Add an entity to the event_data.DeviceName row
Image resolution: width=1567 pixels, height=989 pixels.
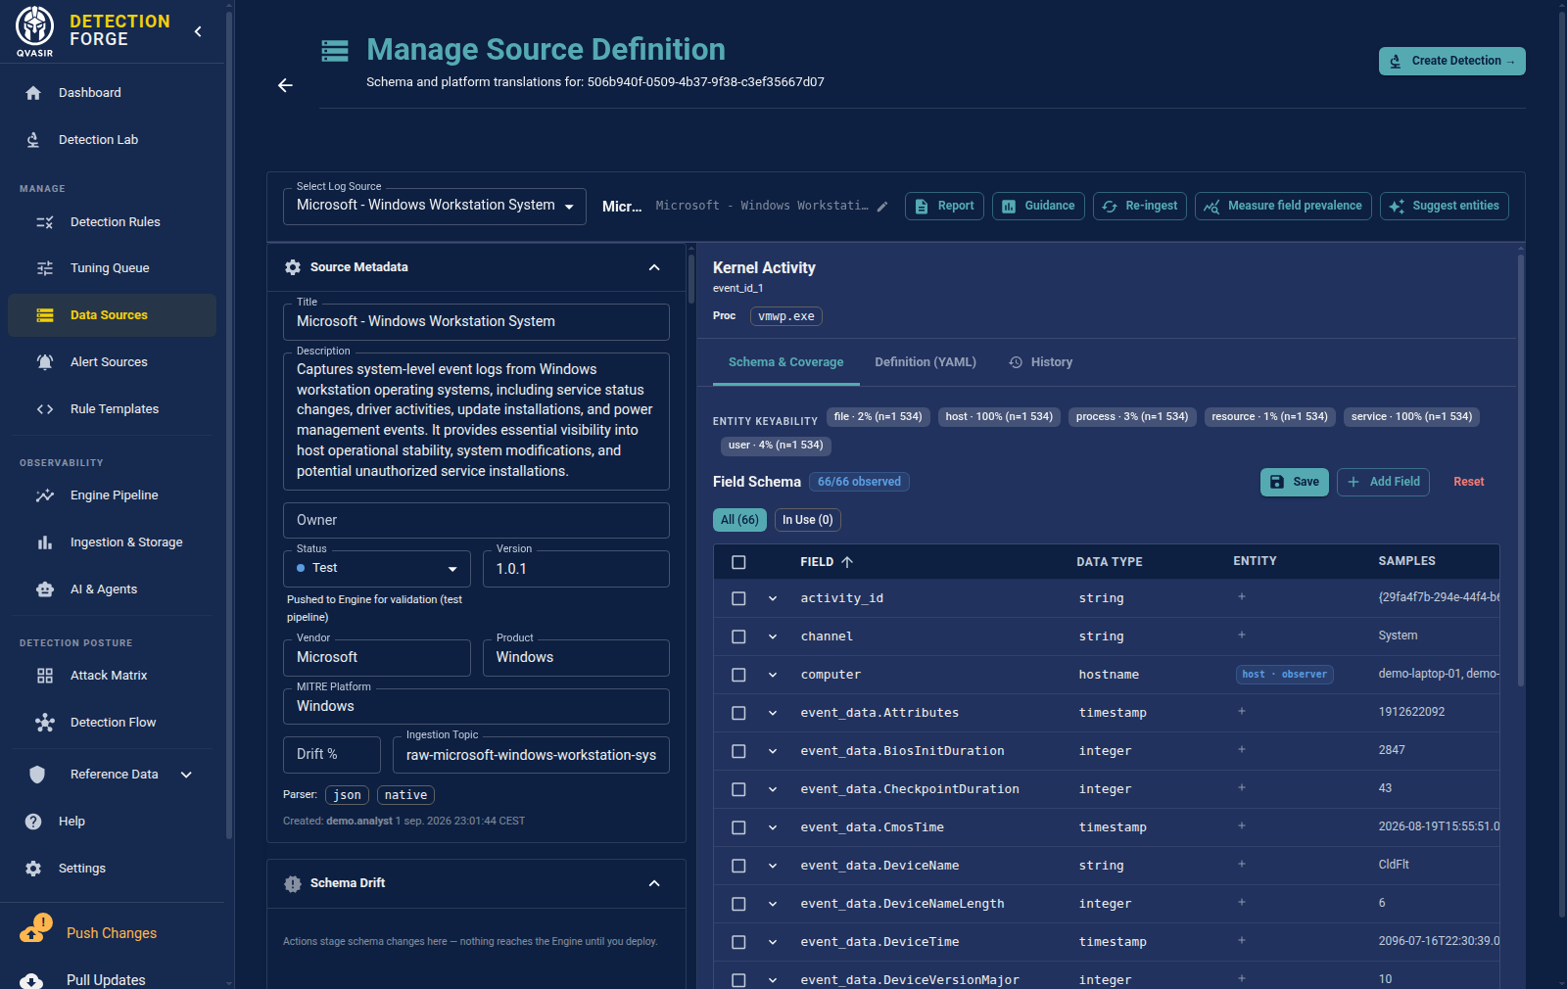click(x=1242, y=864)
